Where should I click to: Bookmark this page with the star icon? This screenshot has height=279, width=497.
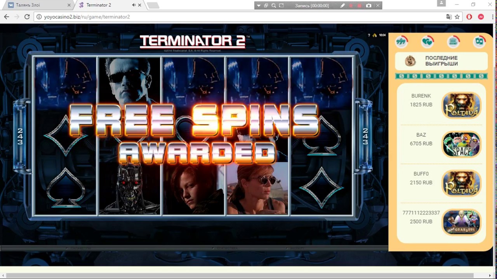[457, 17]
